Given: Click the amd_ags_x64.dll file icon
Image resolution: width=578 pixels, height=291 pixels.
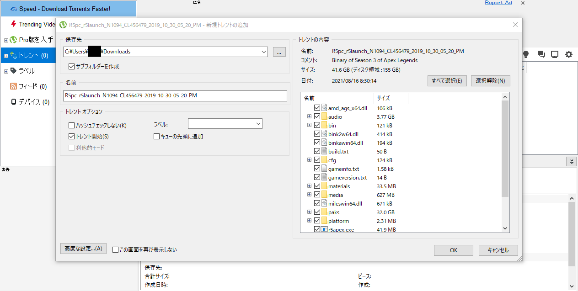Looking at the screenshot, I should point(324,108).
